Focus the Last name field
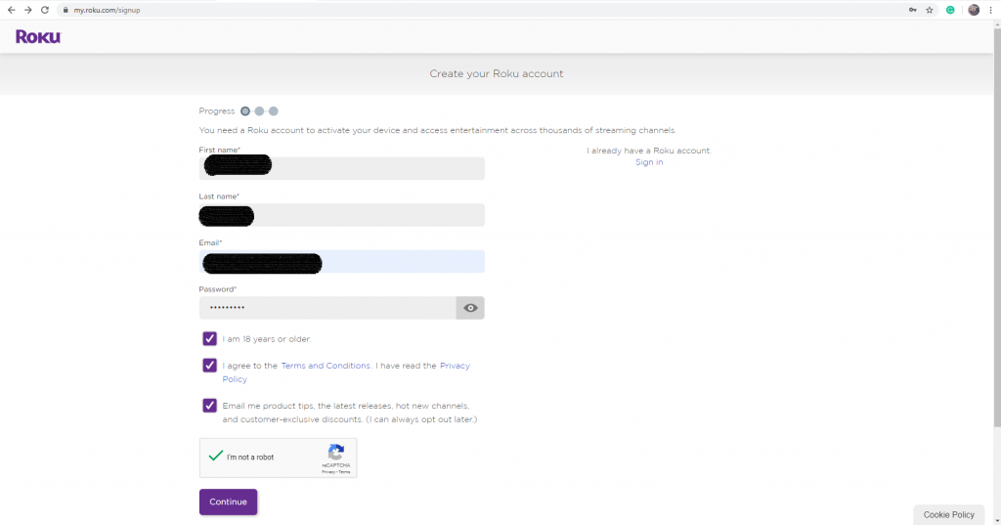This screenshot has height=525, width=1001. [341, 215]
